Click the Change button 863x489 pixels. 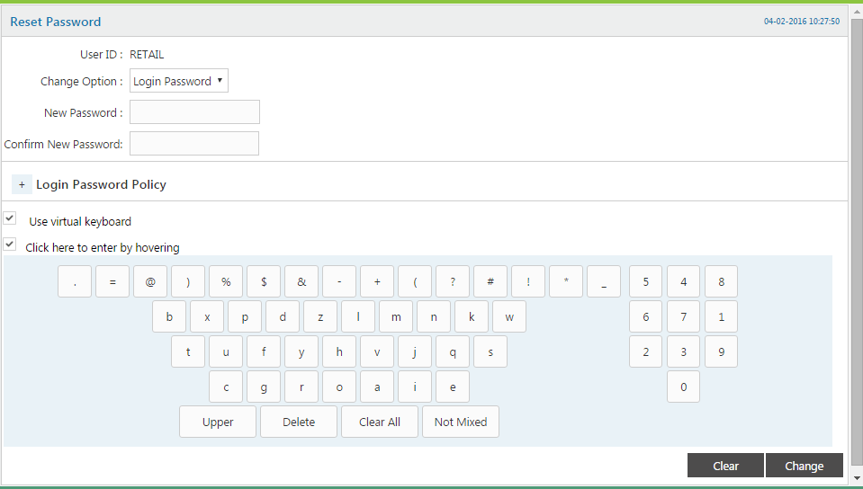(804, 466)
